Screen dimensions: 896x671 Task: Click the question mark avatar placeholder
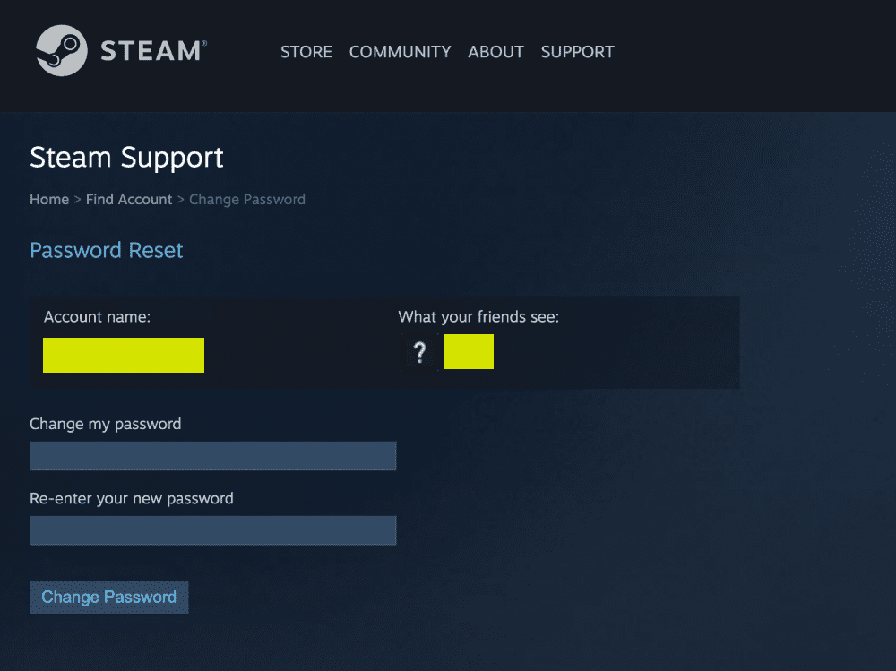coord(419,352)
